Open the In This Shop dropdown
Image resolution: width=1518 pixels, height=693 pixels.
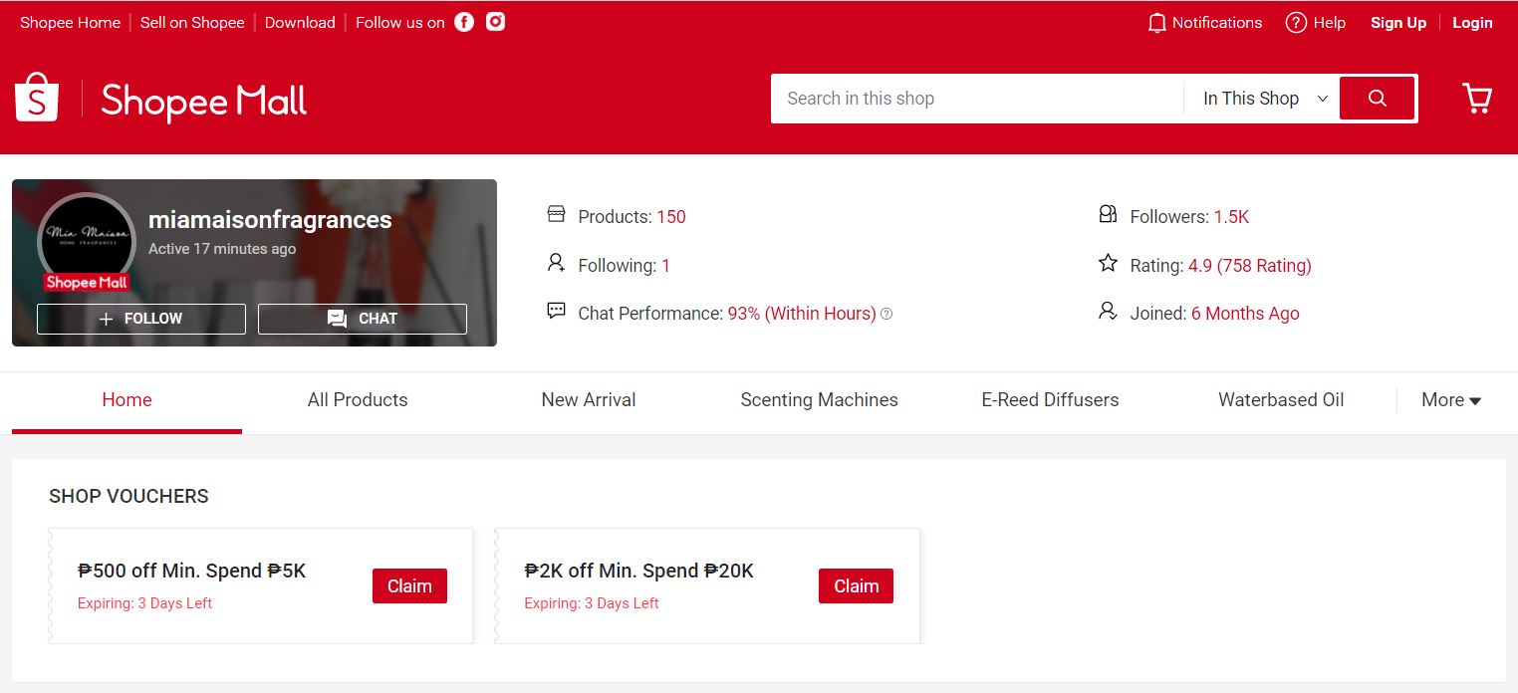(1265, 99)
